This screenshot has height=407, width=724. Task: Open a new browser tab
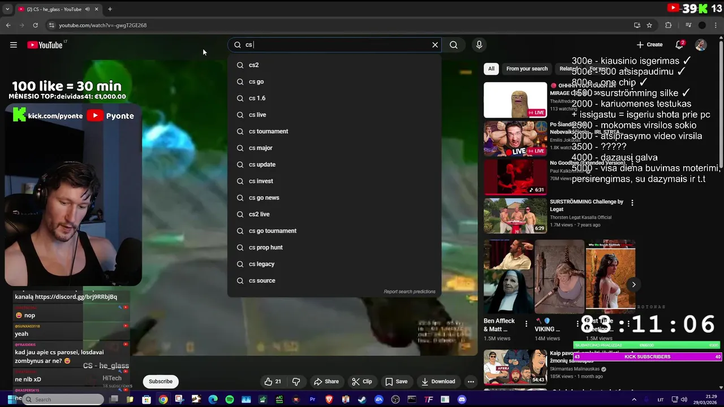(110, 9)
